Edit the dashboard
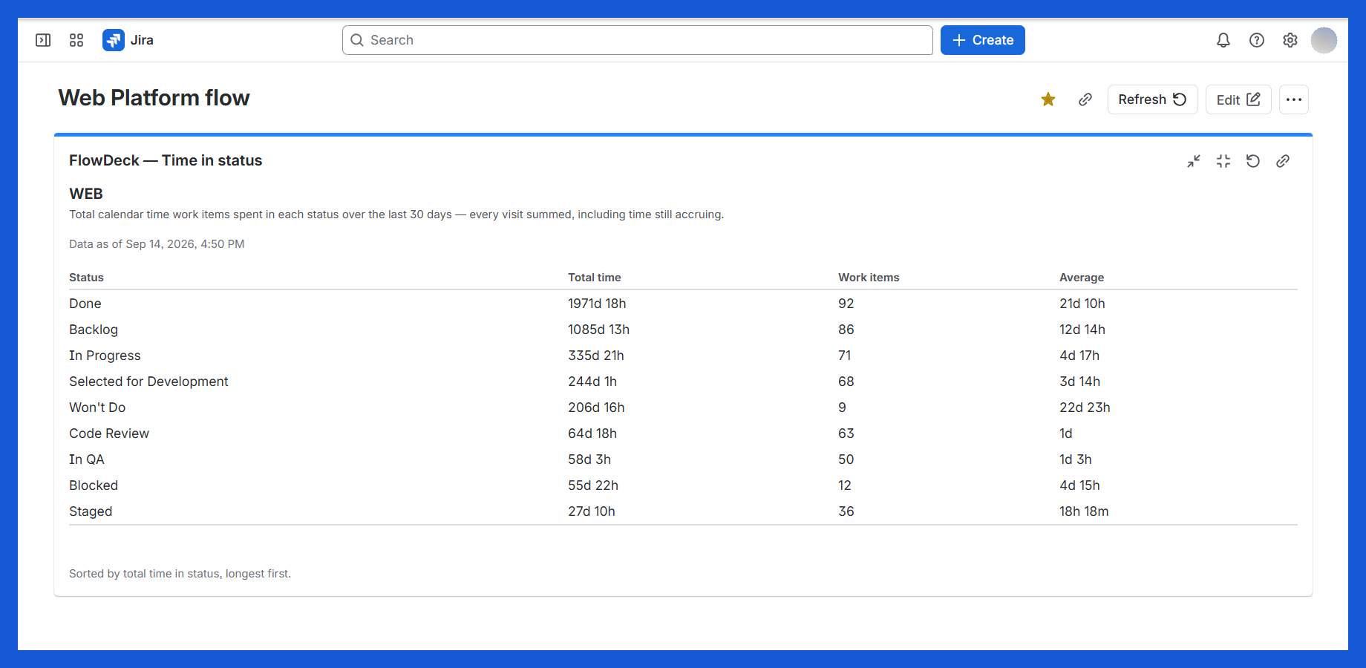The width and height of the screenshot is (1366, 668). pos(1238,99)
